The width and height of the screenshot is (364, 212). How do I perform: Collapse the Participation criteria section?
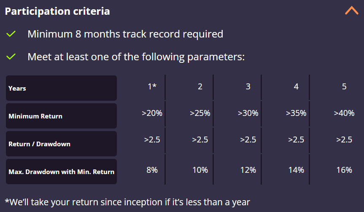pyautogui.click(x=351, y=11)
